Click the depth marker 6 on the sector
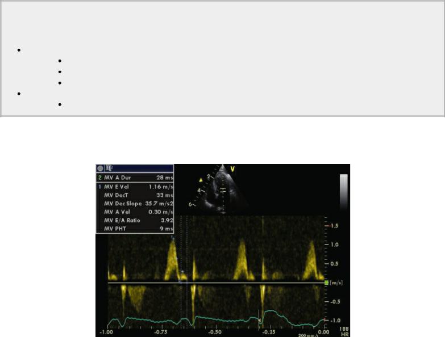The height and width of the screenshot is (337, 445). (x=190, y=204)
